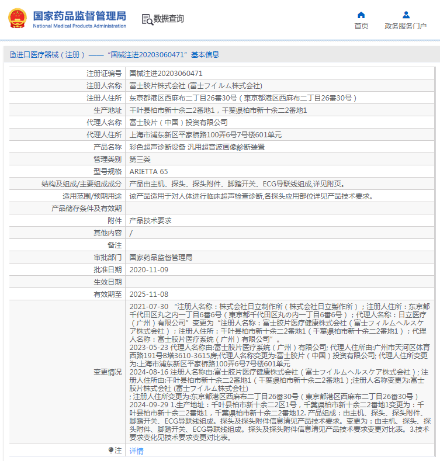Select product name 彩色超声诊断设备 value

point(197,147)
